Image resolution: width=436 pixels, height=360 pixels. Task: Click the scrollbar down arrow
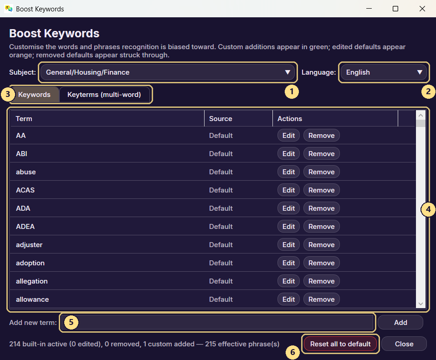click(x=421, y=304)
